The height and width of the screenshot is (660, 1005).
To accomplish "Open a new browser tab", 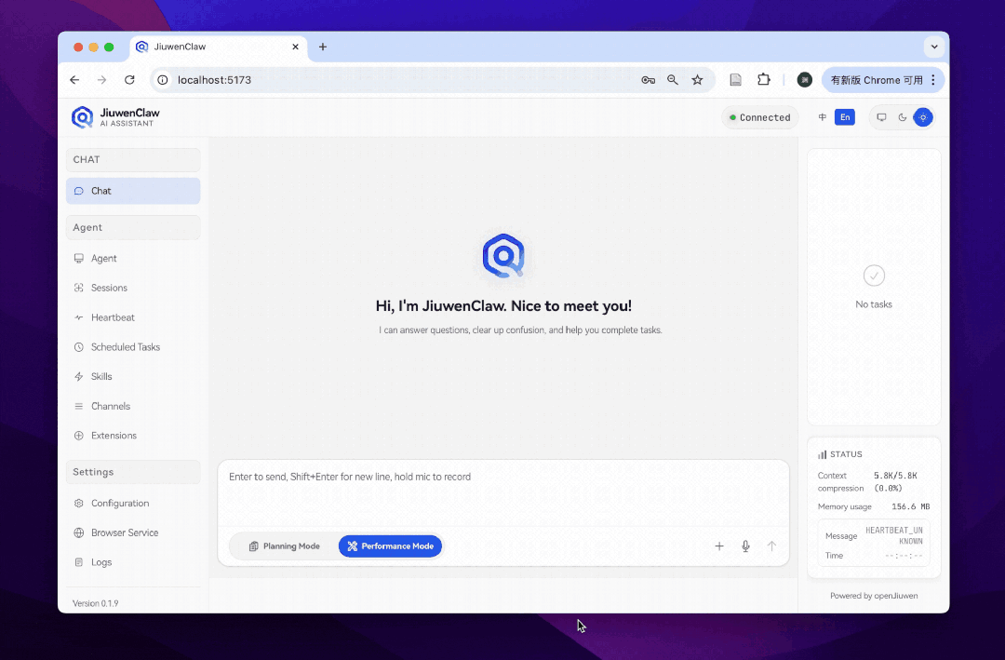I will (322, 47).
